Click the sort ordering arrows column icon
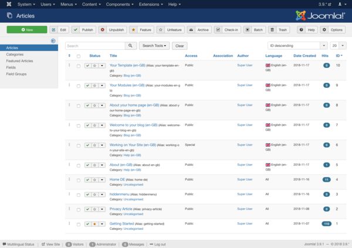The height and width of the screenshot is (248, 352). pyautogui.click(x=69, y=56)
